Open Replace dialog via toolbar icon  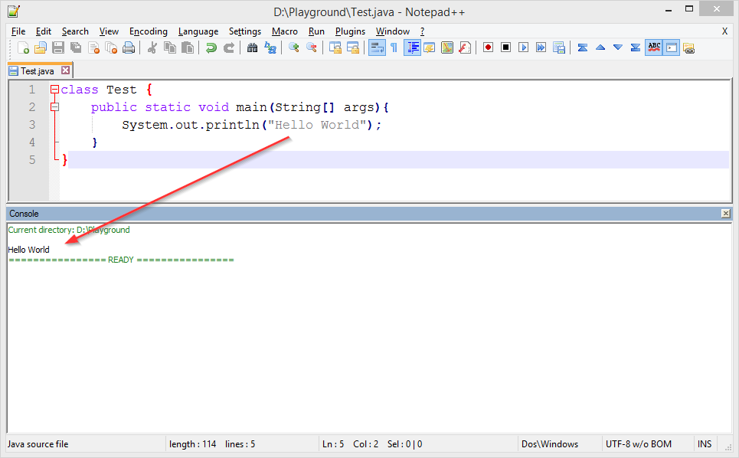click(x=270, y=47)
